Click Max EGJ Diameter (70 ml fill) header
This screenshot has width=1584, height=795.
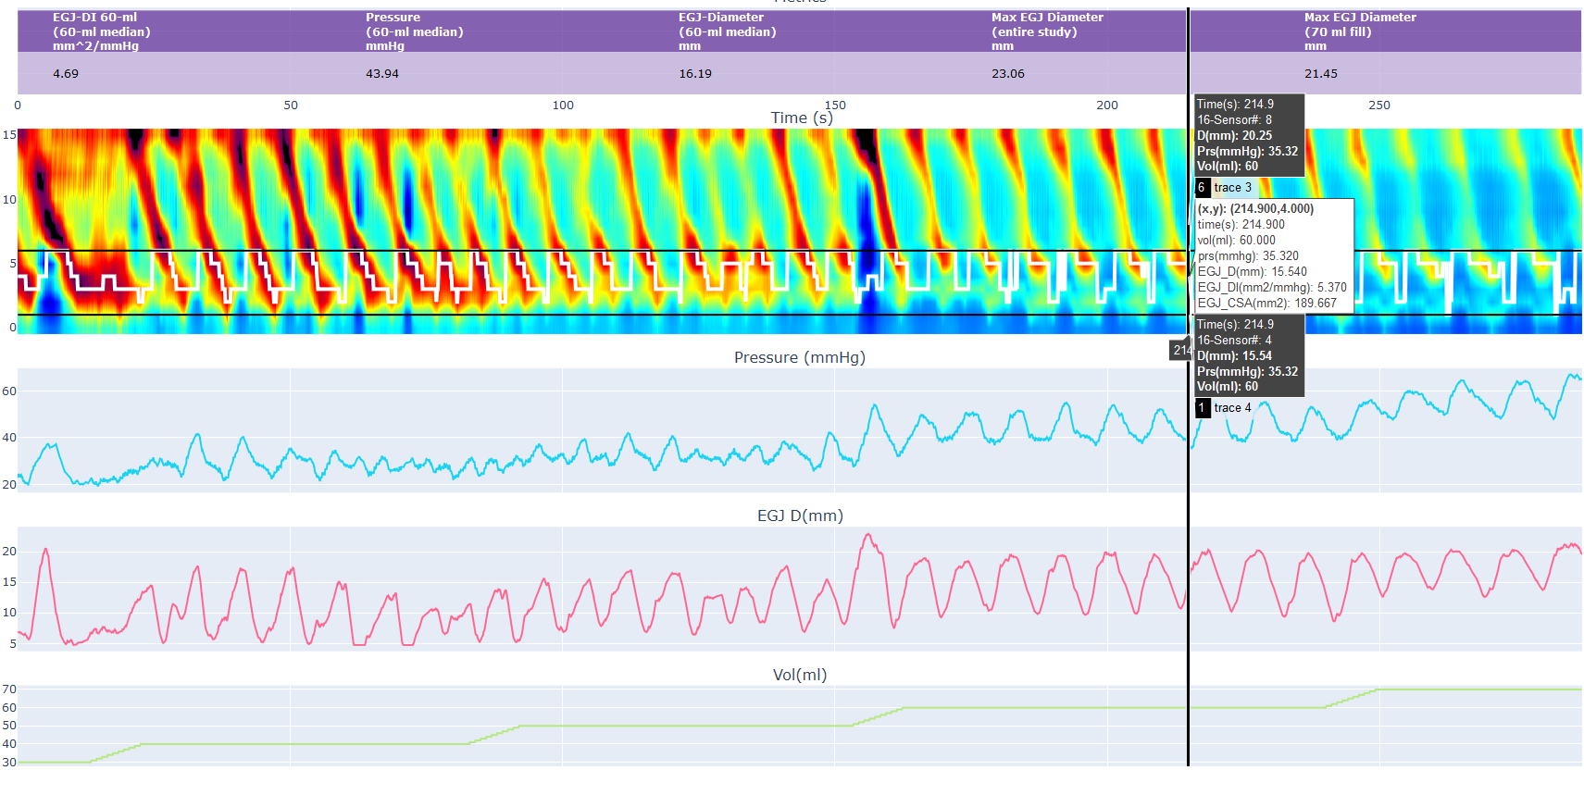click(x=1359, y=31)
